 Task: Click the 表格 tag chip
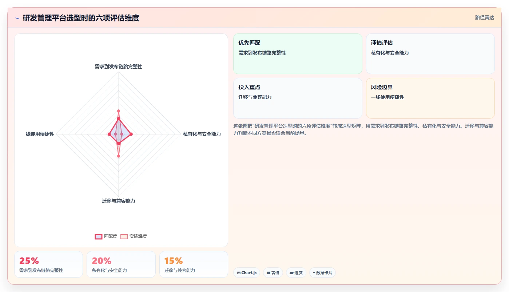point(273,273)
